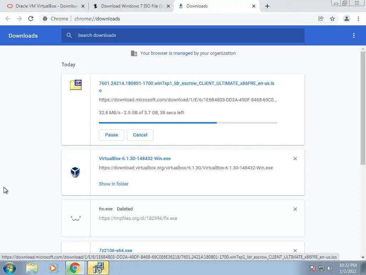
Task: Click the Today date heading
Action: [68, 64]
